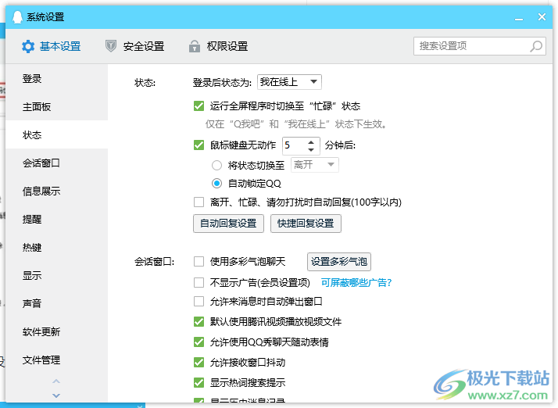Toggle 运行全屏程序时切换至忙碌状态 checkbox

pos(199,106)
